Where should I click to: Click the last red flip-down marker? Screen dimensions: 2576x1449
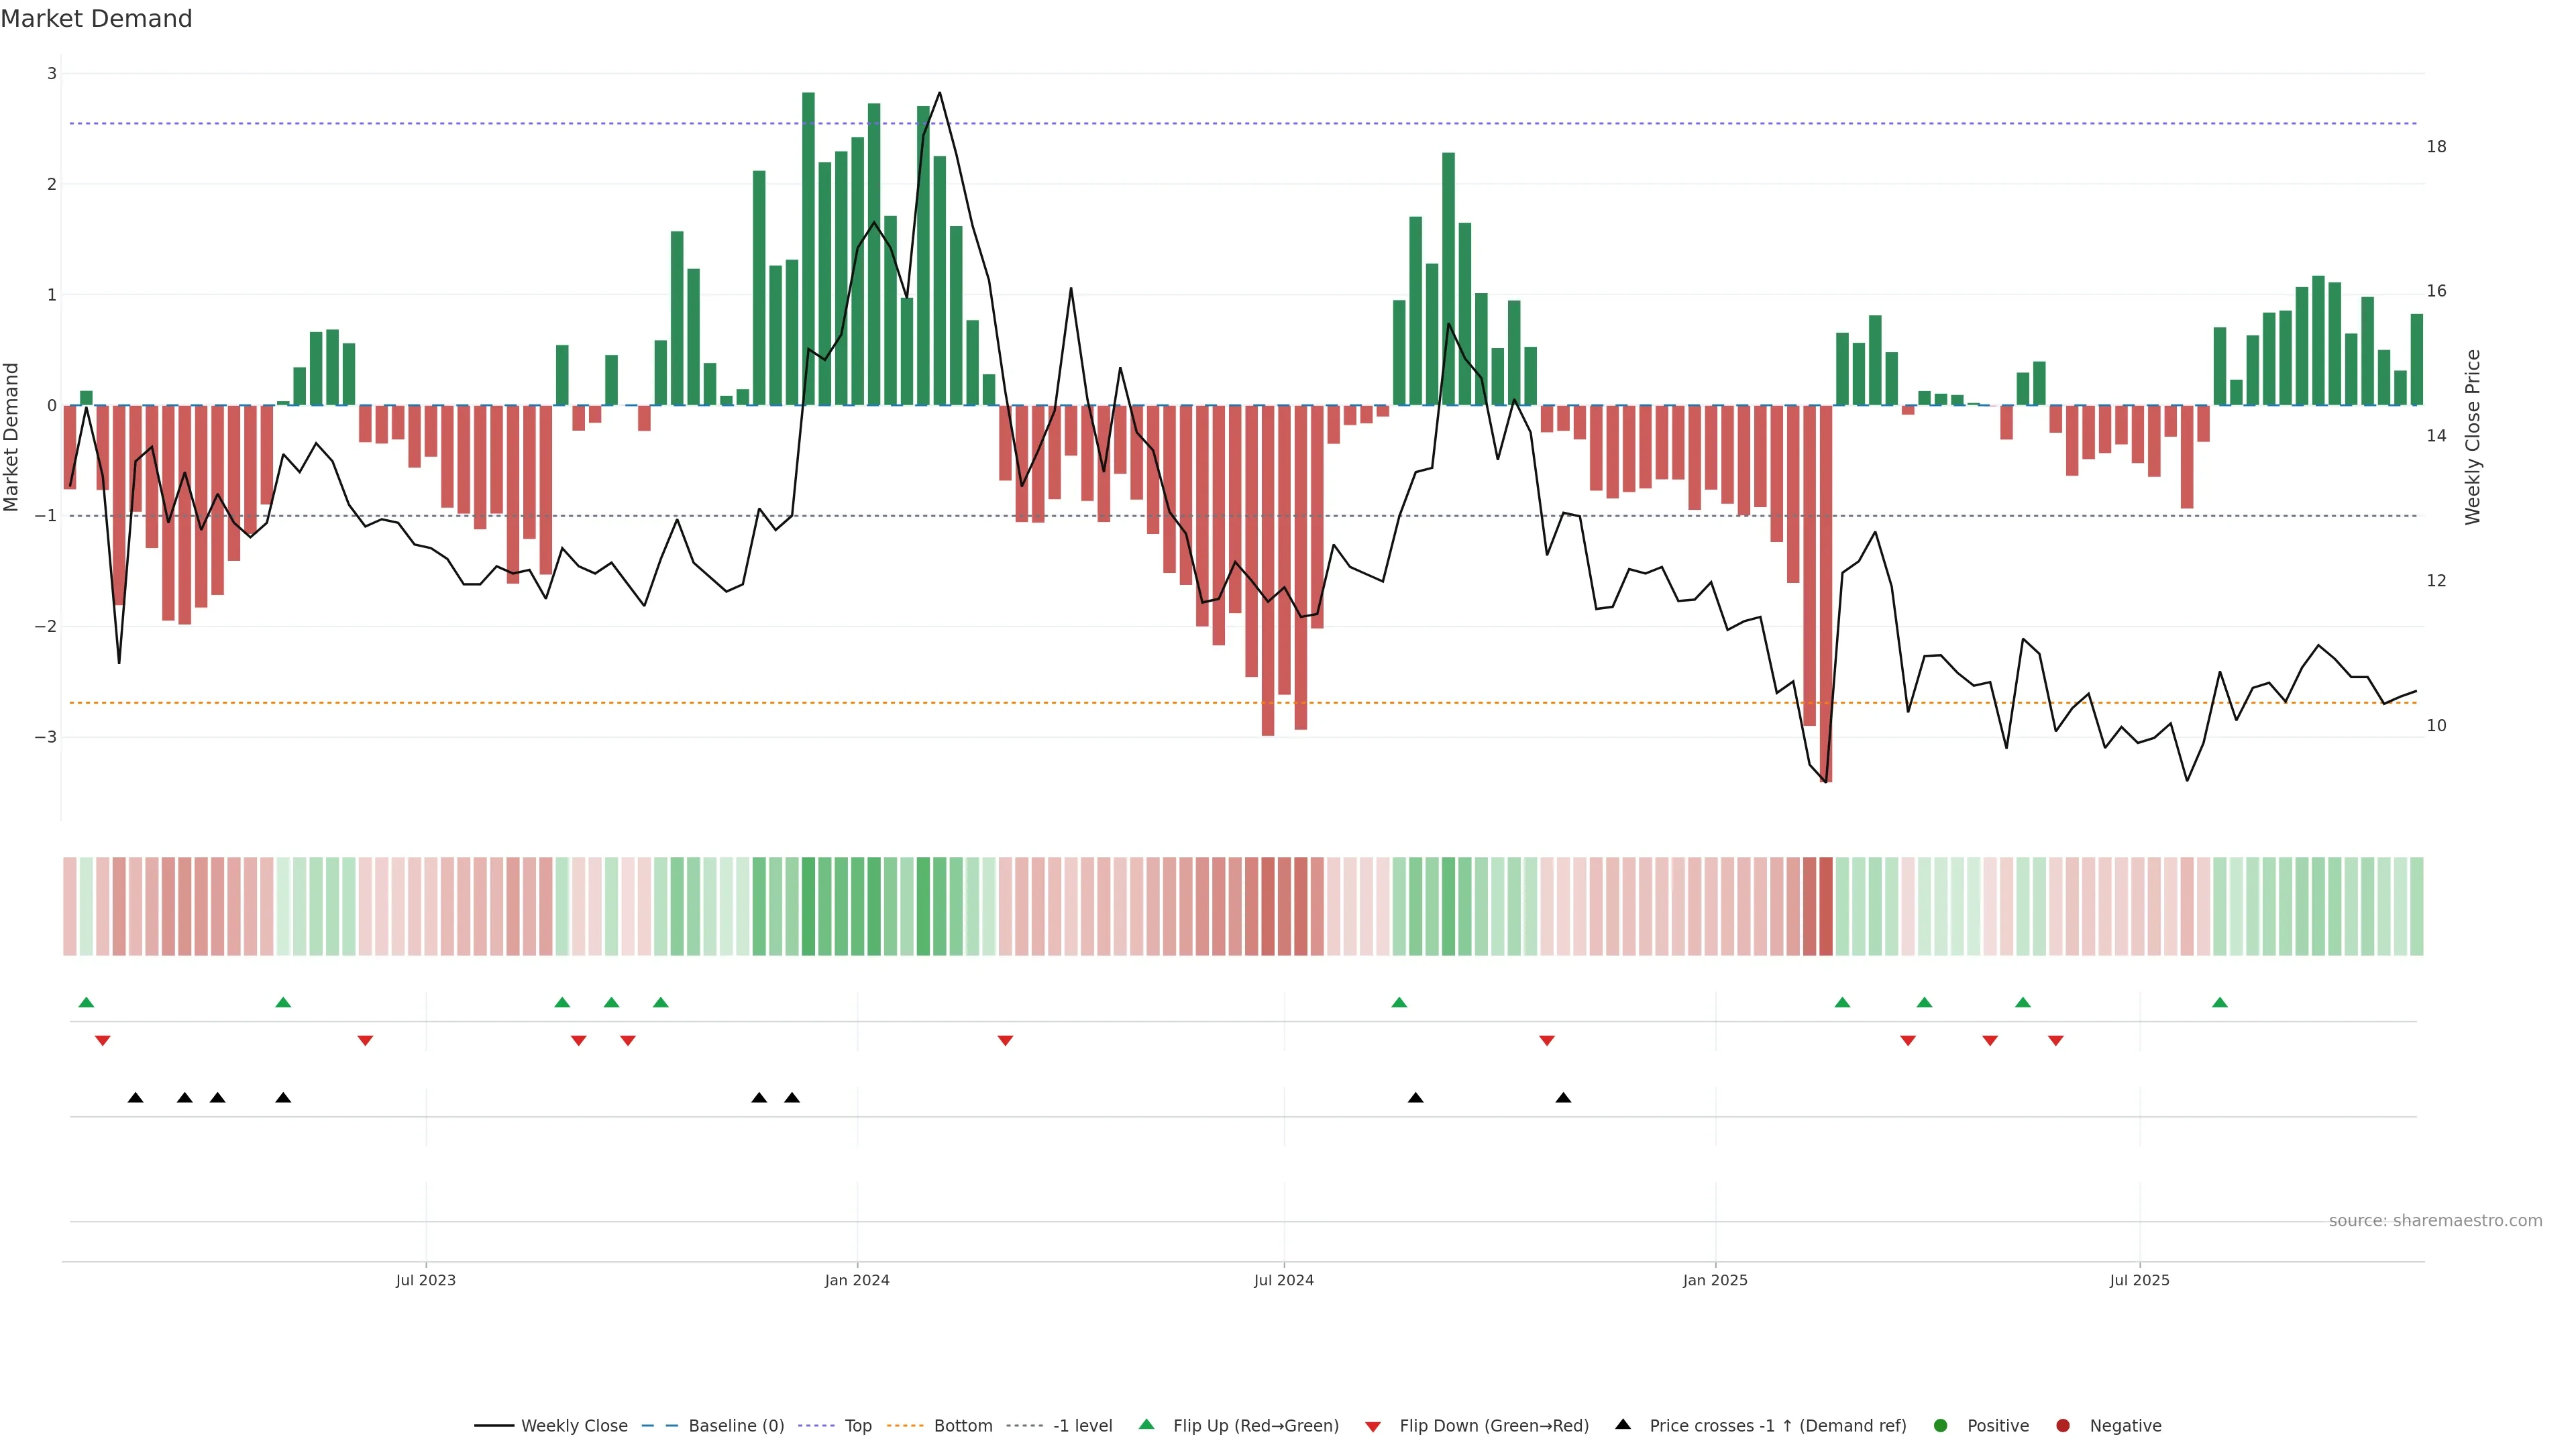pos(2056,1041)
